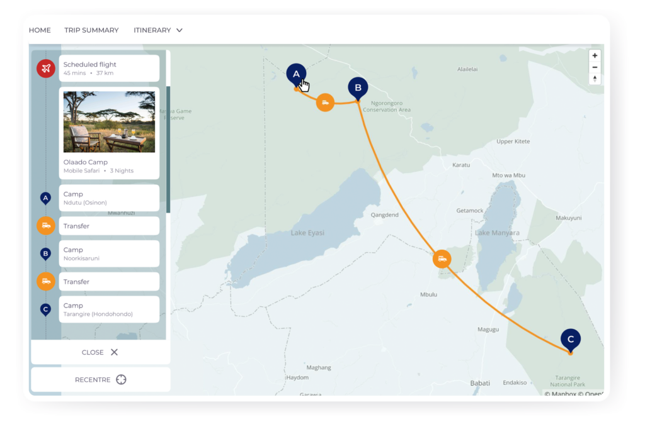Reset map bearing with compass button

coord(595,79)
